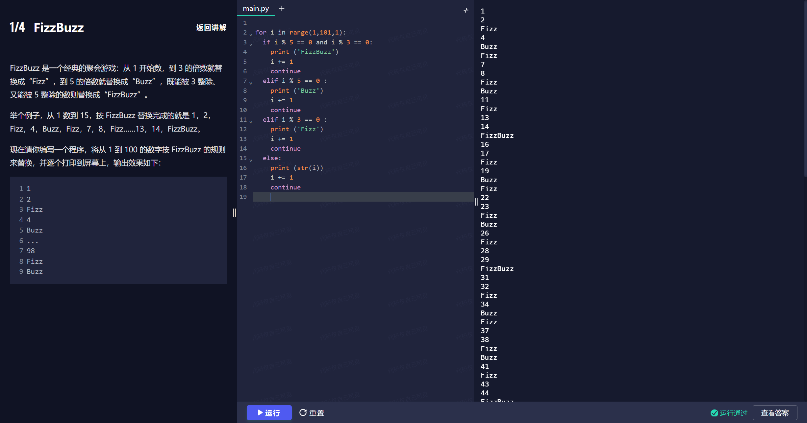
Task: Click the expand editor icon at top right
Action: 466,11
